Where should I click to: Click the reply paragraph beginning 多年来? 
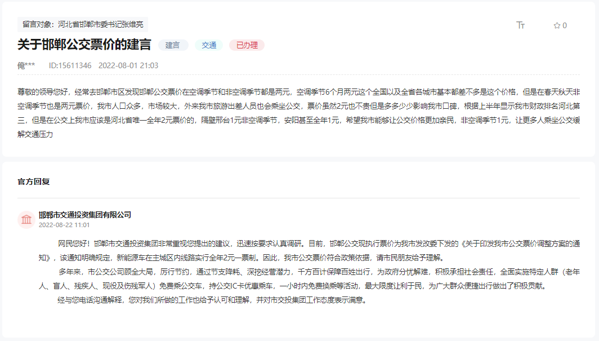tap(310, 278)
